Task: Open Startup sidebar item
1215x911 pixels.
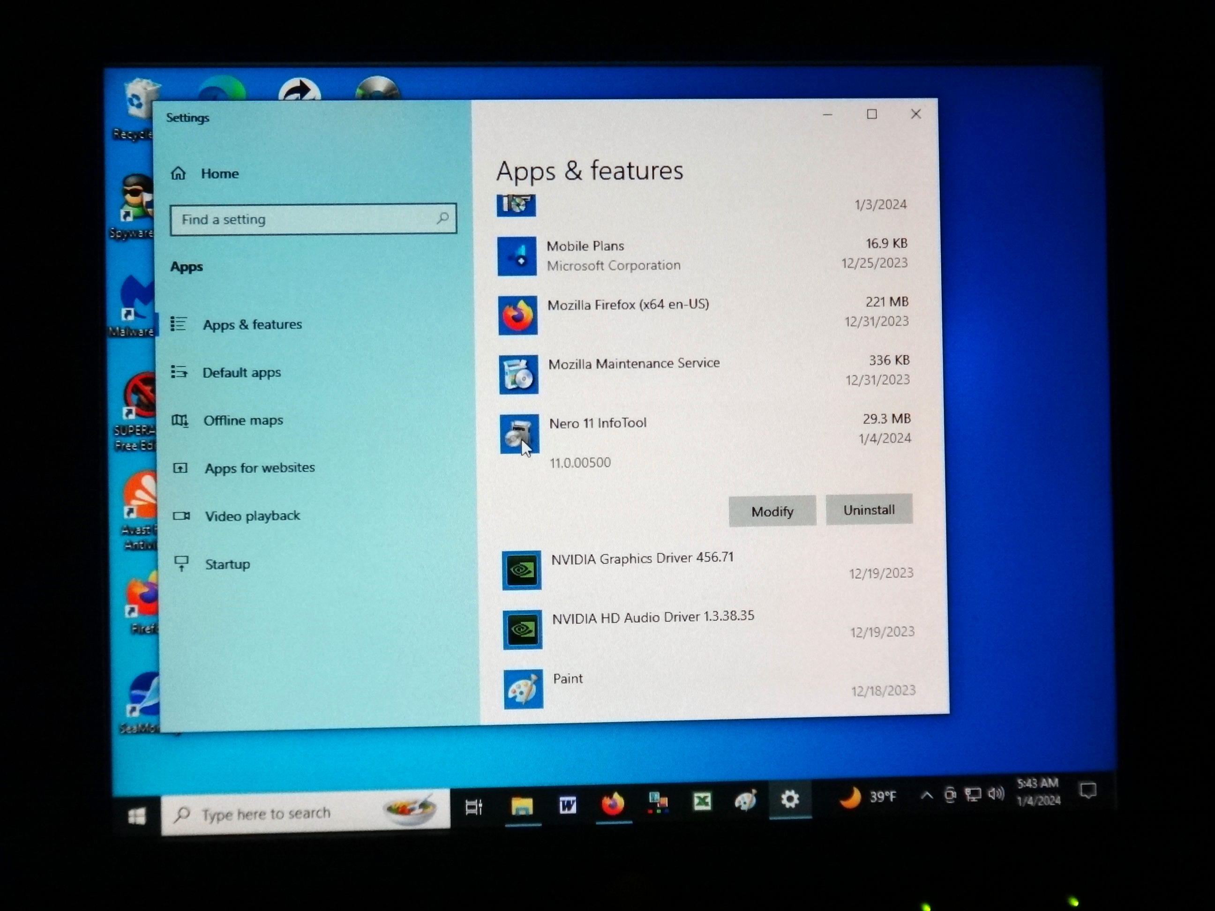Action: point(227,565)
